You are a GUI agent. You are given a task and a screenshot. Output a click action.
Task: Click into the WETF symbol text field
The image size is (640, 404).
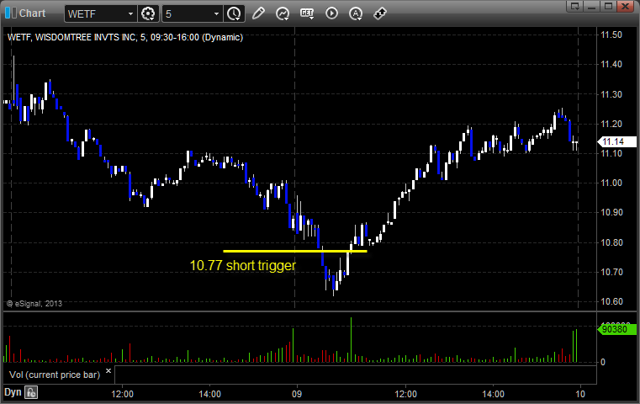pos(96,14)
